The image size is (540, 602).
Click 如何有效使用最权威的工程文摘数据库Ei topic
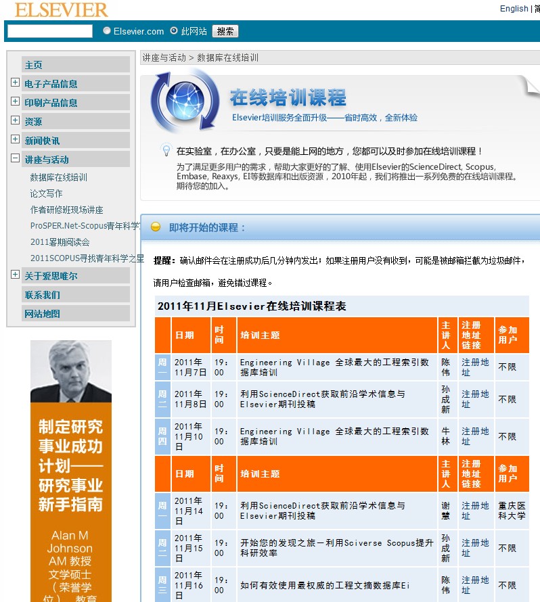point(325,585)
